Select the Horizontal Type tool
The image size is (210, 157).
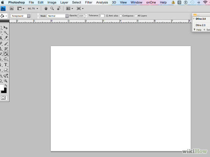6,65
